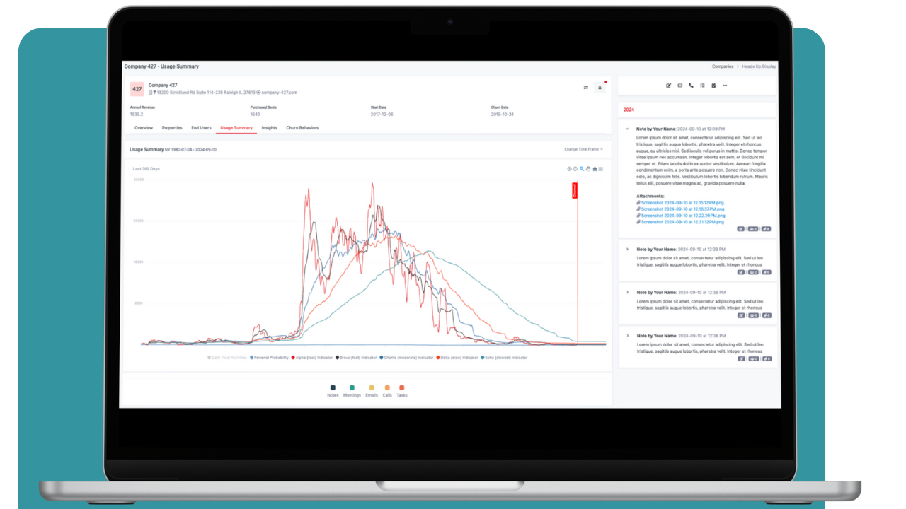This screenshot has width=906, height=509.
Task: Click the Start Date value 2017-12-06
Action: coord(383,114)
